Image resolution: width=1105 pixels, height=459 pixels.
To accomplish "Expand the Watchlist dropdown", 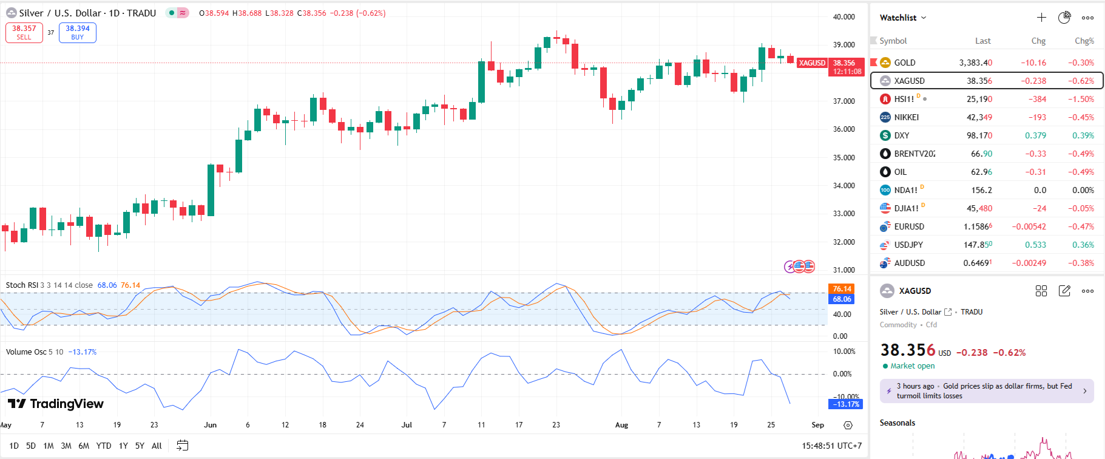I will tap(903, 18).
